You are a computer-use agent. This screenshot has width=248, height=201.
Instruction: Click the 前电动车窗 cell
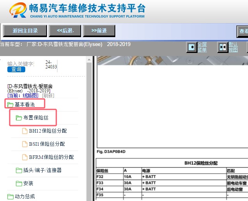[237, 183]
